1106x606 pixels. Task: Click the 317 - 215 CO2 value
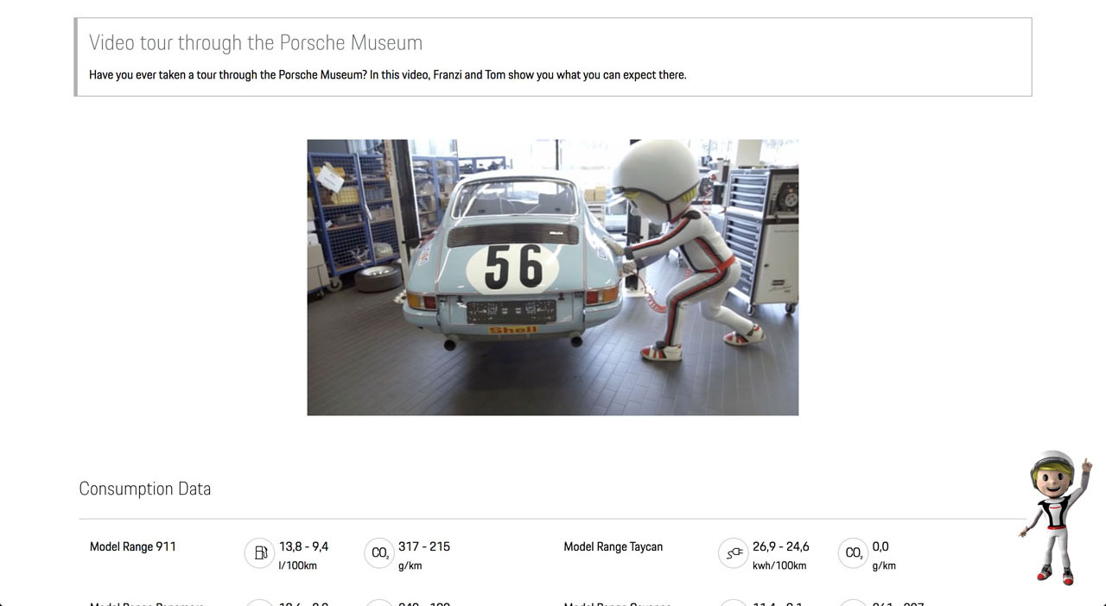tap(424, 546)
